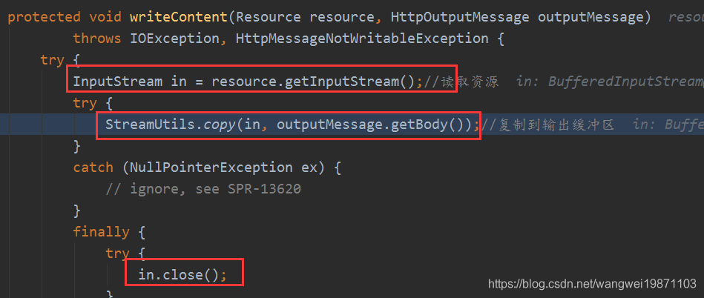This screenshot has width=704, height=298.
Task: Click the StreamUtils class name
Action: (151, 125)
